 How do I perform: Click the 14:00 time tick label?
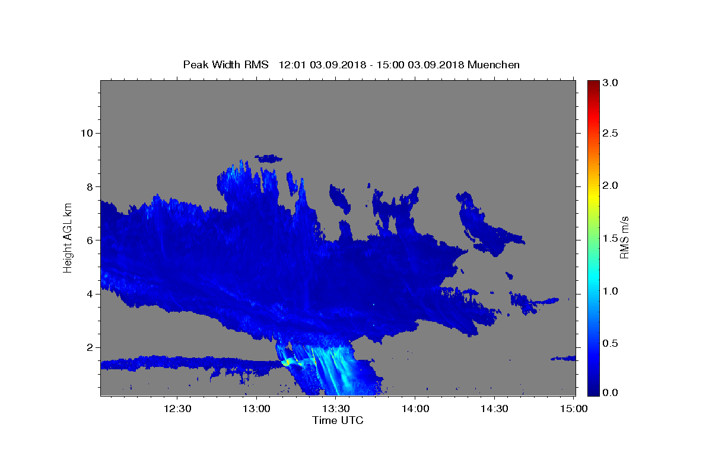click(415, 408)
